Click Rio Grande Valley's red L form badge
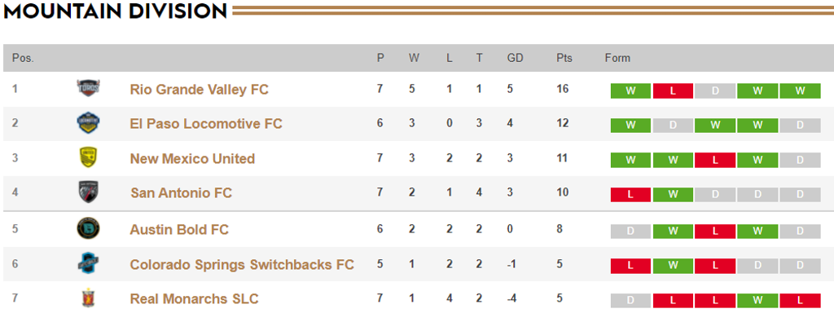834x322 pixels. (x=673, y=91)
